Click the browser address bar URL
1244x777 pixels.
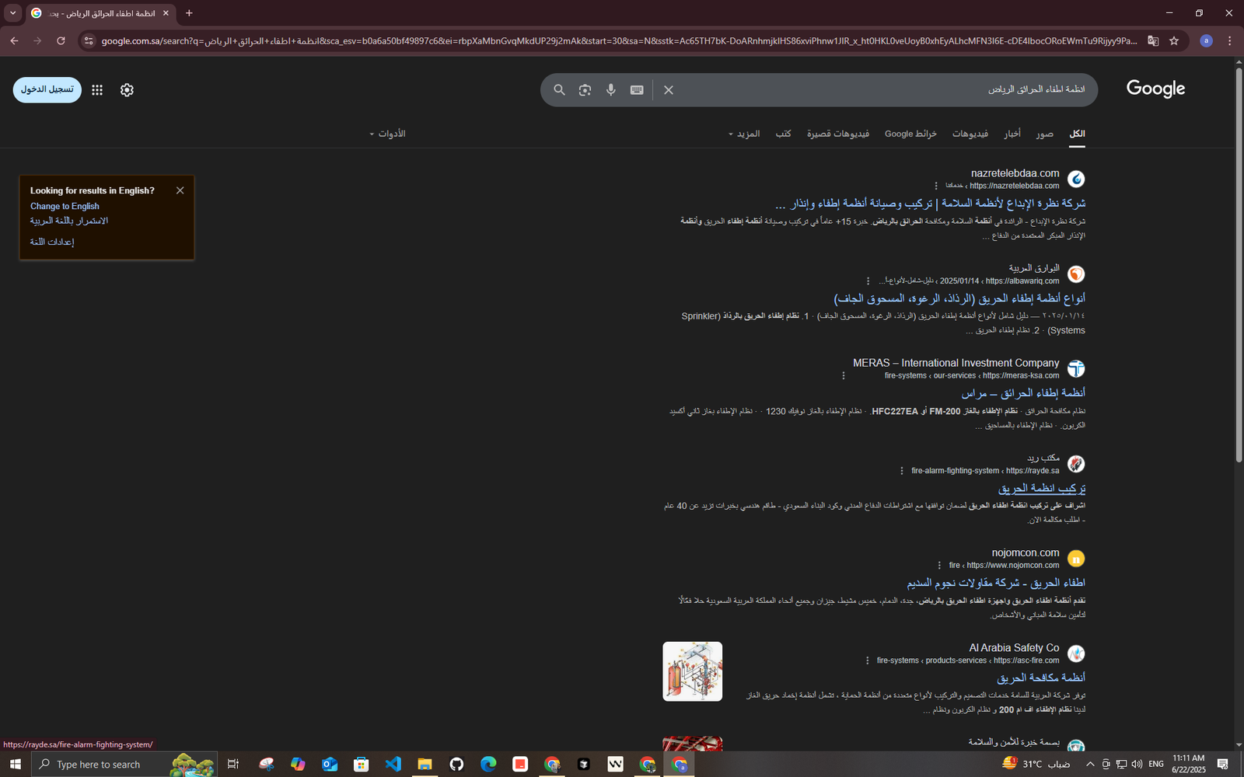pos(618,40)
